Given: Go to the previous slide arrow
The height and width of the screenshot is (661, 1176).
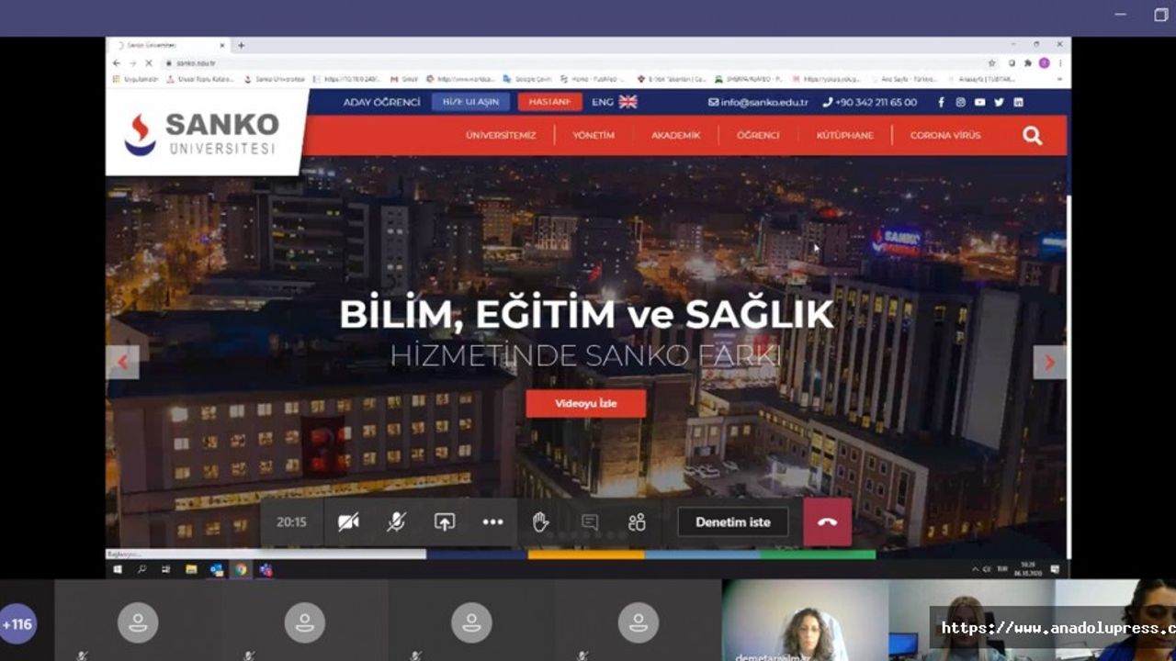Looking at the screenshot, I should point(123,363).
